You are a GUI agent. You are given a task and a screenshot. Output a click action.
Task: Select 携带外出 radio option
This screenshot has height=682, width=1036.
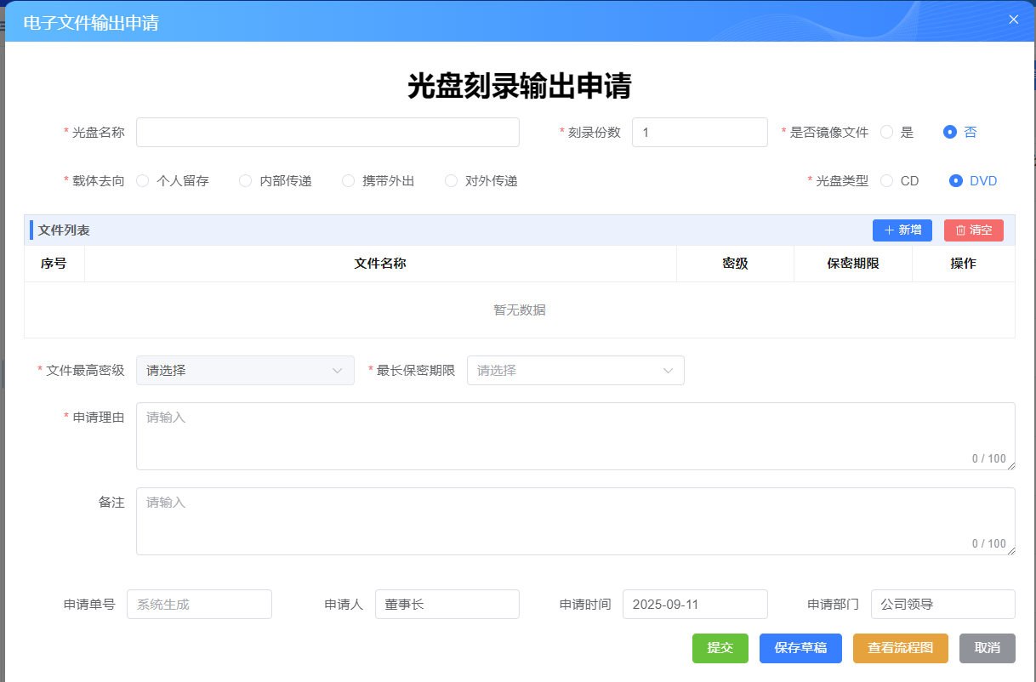[348, 180]
